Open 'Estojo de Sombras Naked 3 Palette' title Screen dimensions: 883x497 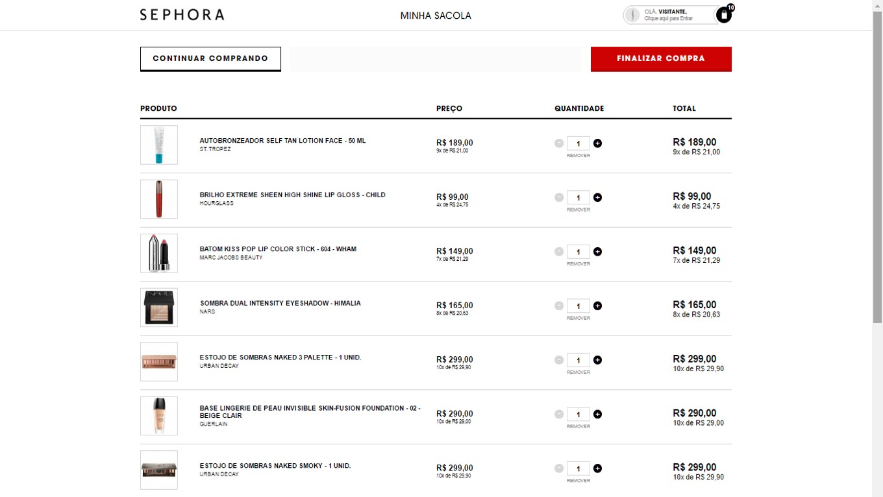pos(280,358)
